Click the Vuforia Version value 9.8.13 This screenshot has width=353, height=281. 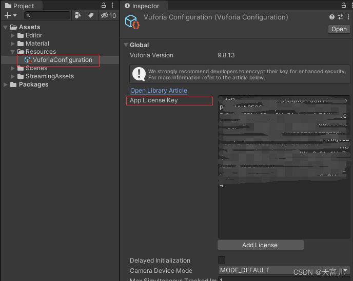pyautogui.click(x=226, y=55)
